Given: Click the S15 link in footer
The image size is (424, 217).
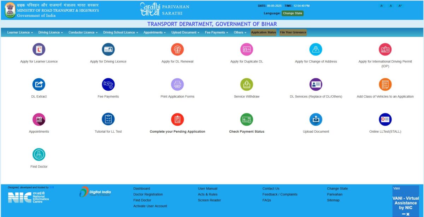Looking at the screenshot, I should pos(52,187).
